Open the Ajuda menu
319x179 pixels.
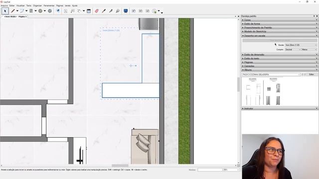[75, 5]
